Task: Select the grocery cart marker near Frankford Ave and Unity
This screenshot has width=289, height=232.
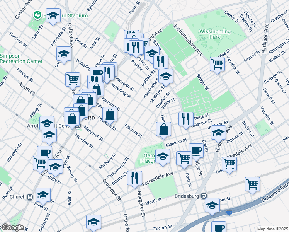Action: pyautogui.click(x=41, y=164)
